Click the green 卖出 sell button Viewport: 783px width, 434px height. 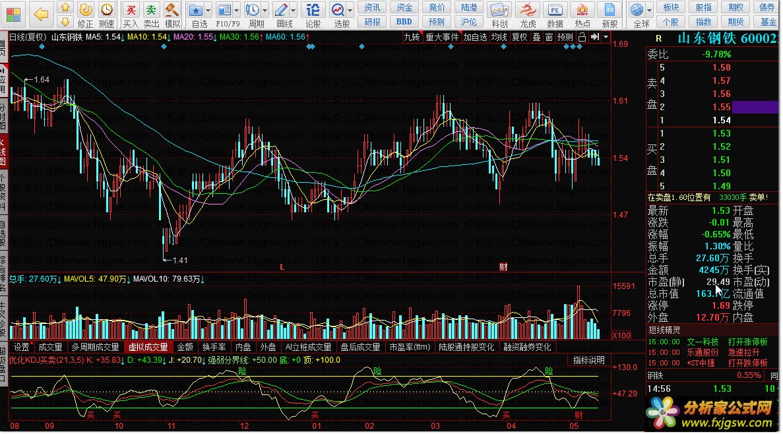[151, 15]
